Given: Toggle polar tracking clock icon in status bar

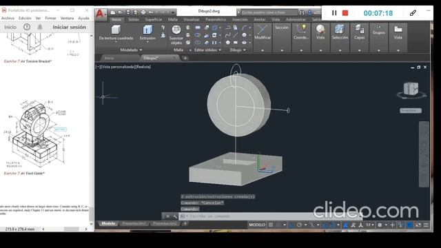Looking at the screenshot, I should point(299,225).
